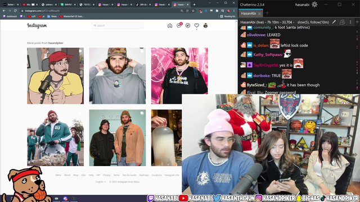
Task: Open the Top Accounts footer link
Action: (129, 175)
